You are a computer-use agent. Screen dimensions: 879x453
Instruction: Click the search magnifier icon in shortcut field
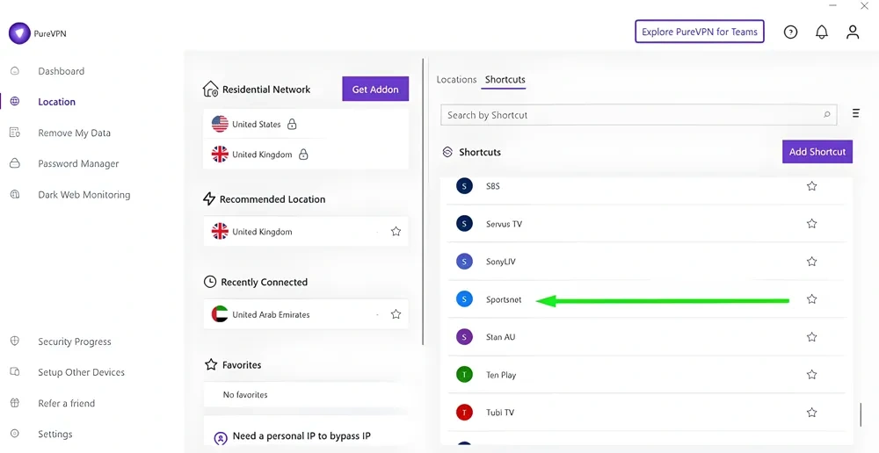pos(827,115)
